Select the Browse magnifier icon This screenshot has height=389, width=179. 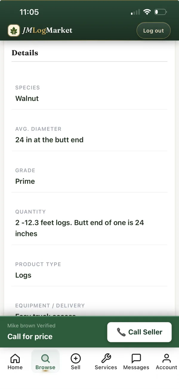(x=45, y=358)
